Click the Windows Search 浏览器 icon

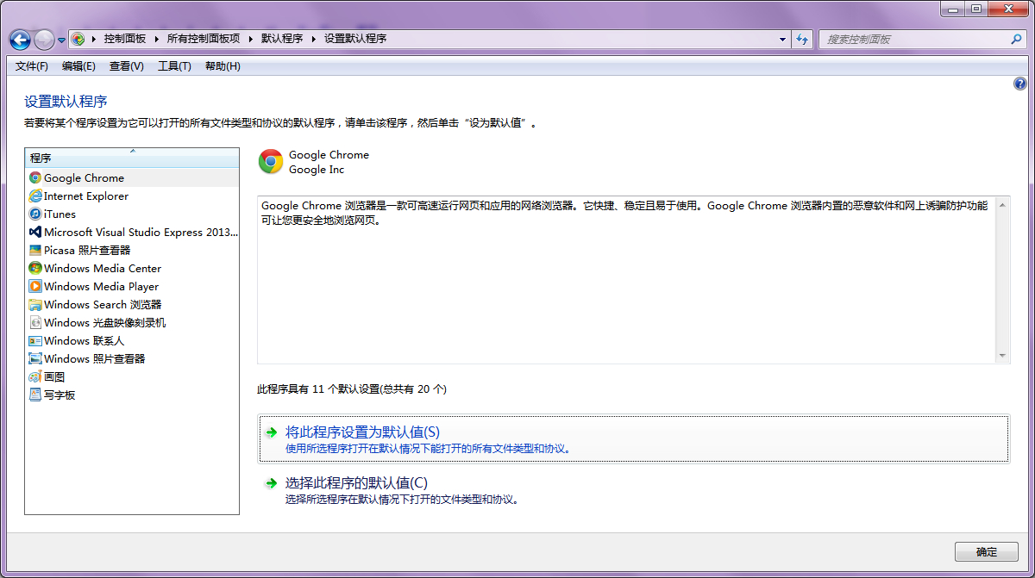click(35, 304)
